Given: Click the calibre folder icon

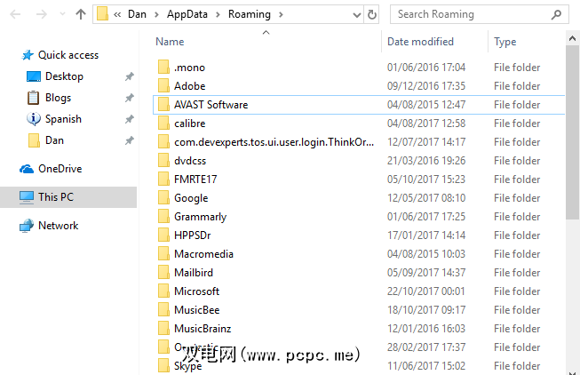Looking at the screenshot, I should click(163, 124).
